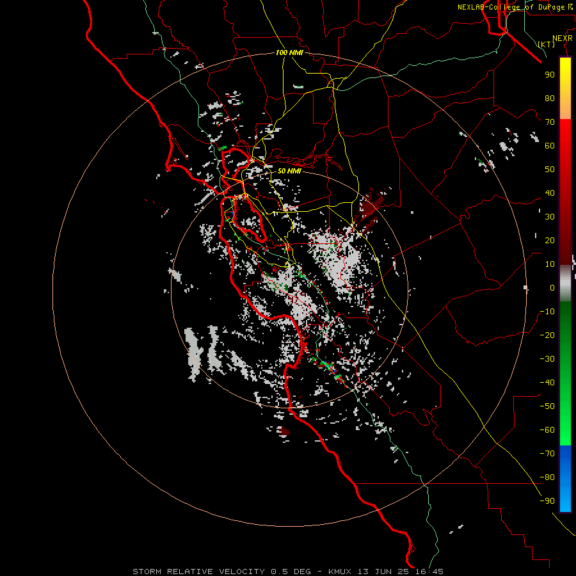This screenshot has width=576, height=576.
Task: Click the 60 value on the velocity scale
Action: click(x=550, y=146)
